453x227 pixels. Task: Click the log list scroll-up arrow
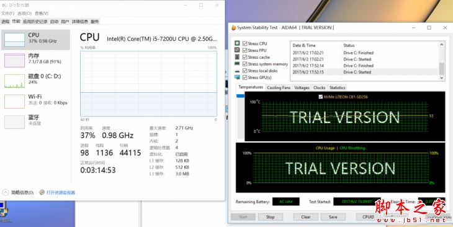pyautogui.click(x=441, y=45)
